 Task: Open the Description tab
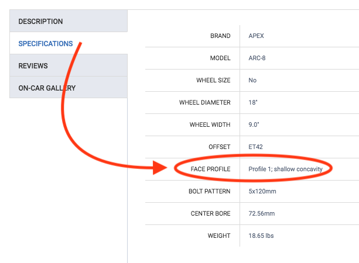(x=40, y=22)
